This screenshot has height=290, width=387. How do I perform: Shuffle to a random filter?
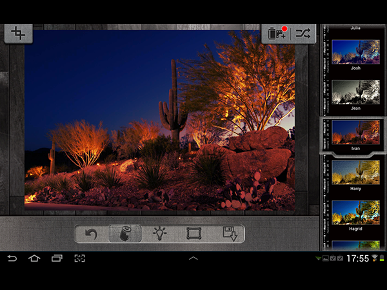(302, 34)
